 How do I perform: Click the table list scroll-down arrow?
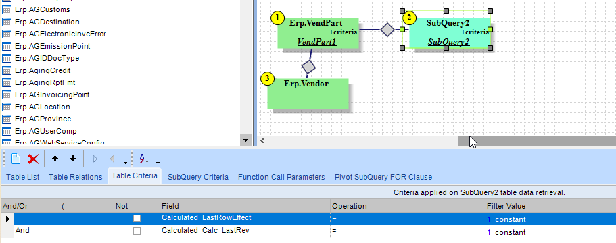[x=246, y=140]
